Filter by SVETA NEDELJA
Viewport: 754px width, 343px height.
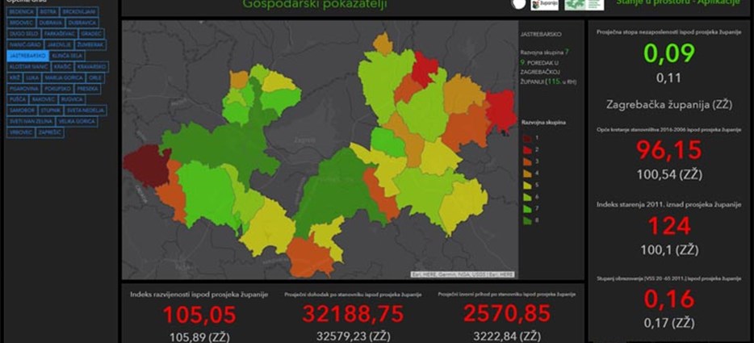coord(85,111)
